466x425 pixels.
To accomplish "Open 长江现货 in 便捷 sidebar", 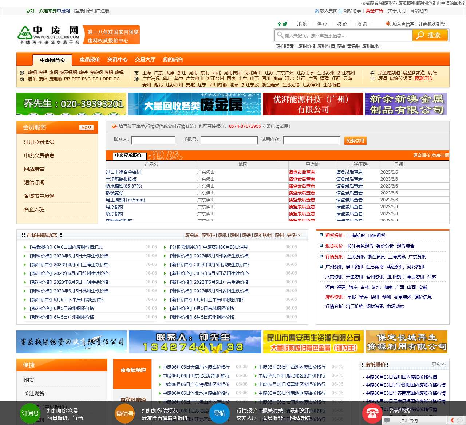I will coord(34,393).
